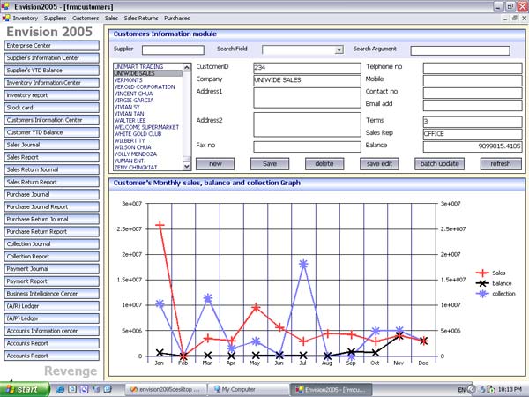Screen dimensions: 529x397
Task: Click the blue collection legend marker
Action: click(x=481, y=293)
